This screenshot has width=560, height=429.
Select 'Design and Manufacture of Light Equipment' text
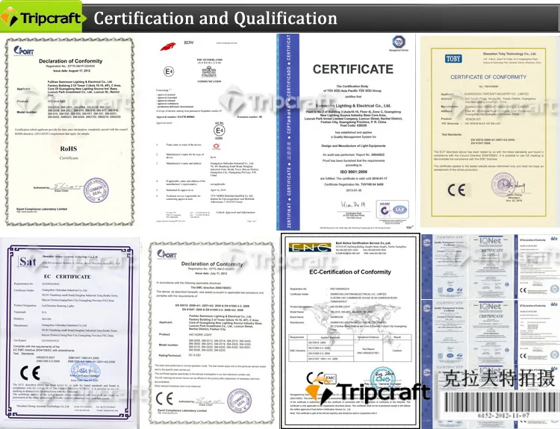[353, 146]
